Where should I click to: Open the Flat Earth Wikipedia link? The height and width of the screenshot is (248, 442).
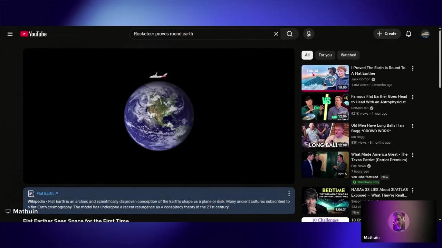tap(47, 194)
